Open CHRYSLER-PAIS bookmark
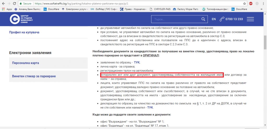 point(160,9)
